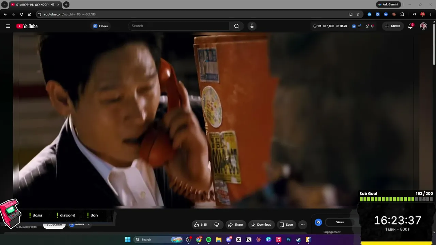View site information icon in address bar
The image size is (436, 245).
pyautogui.click(x=40, y=14)
